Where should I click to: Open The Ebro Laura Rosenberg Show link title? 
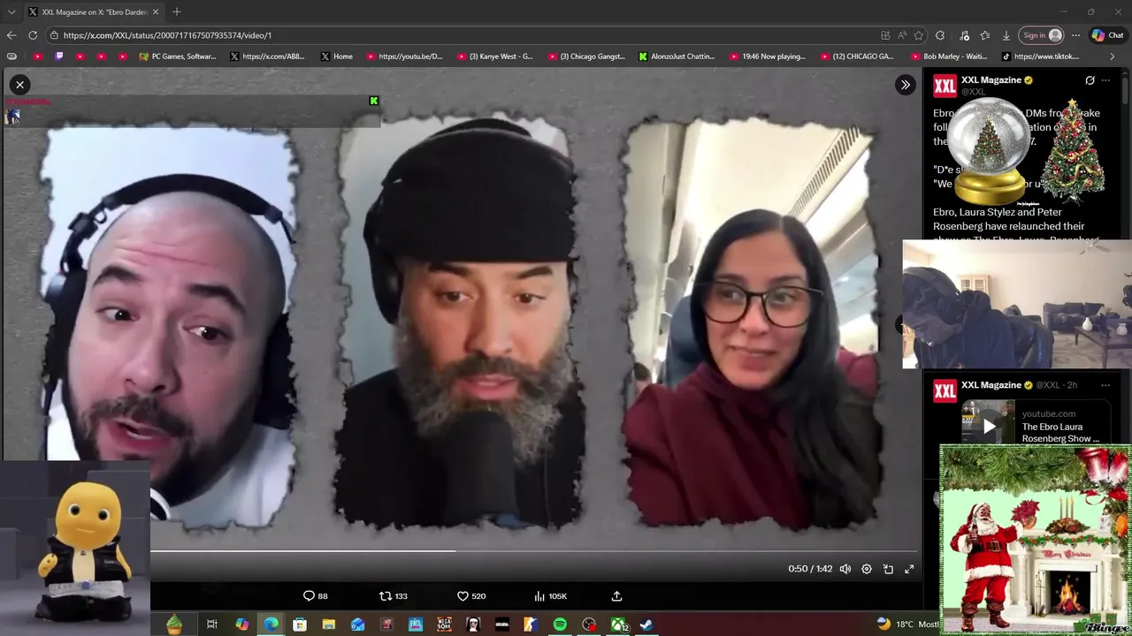point(1060,433)
